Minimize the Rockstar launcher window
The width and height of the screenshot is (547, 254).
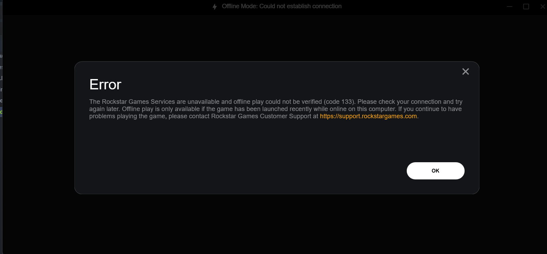pos(509,7)
